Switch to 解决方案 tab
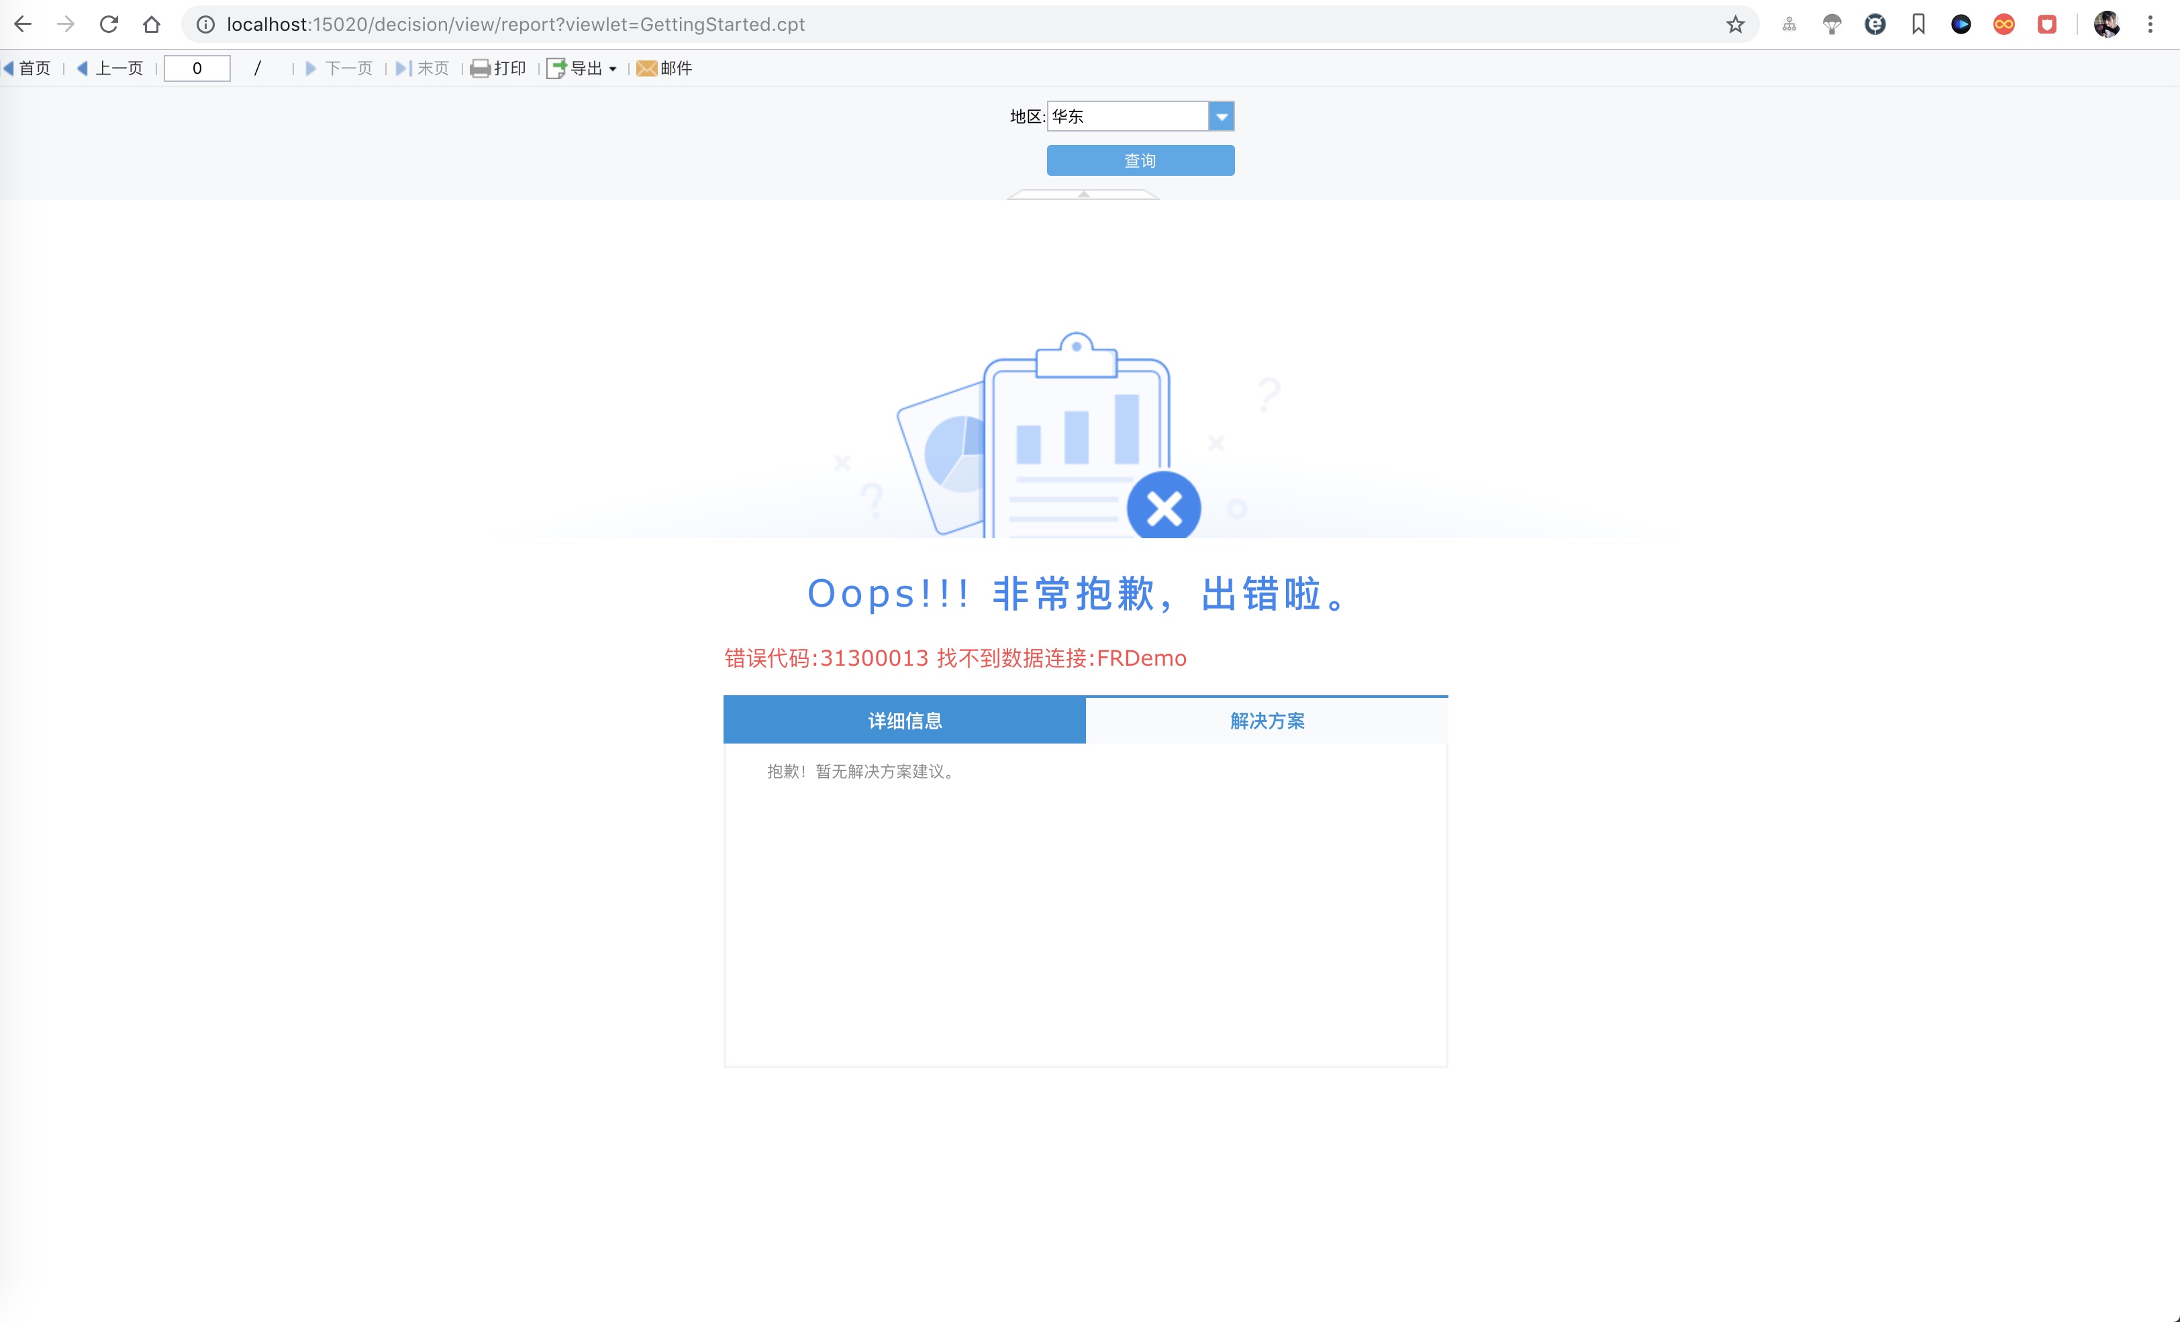This screenshot has height=1322, width=2180. pos(1266,720)
